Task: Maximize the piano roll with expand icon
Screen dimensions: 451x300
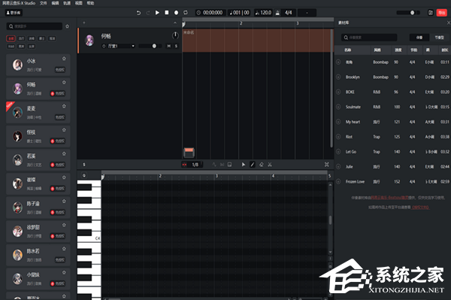Action: (x=327, y=165)
